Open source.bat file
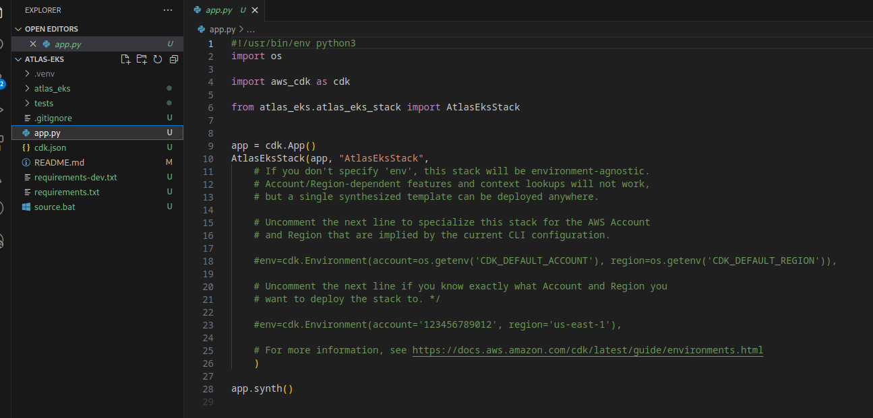The image size is (873, 418). click(55, 207)
